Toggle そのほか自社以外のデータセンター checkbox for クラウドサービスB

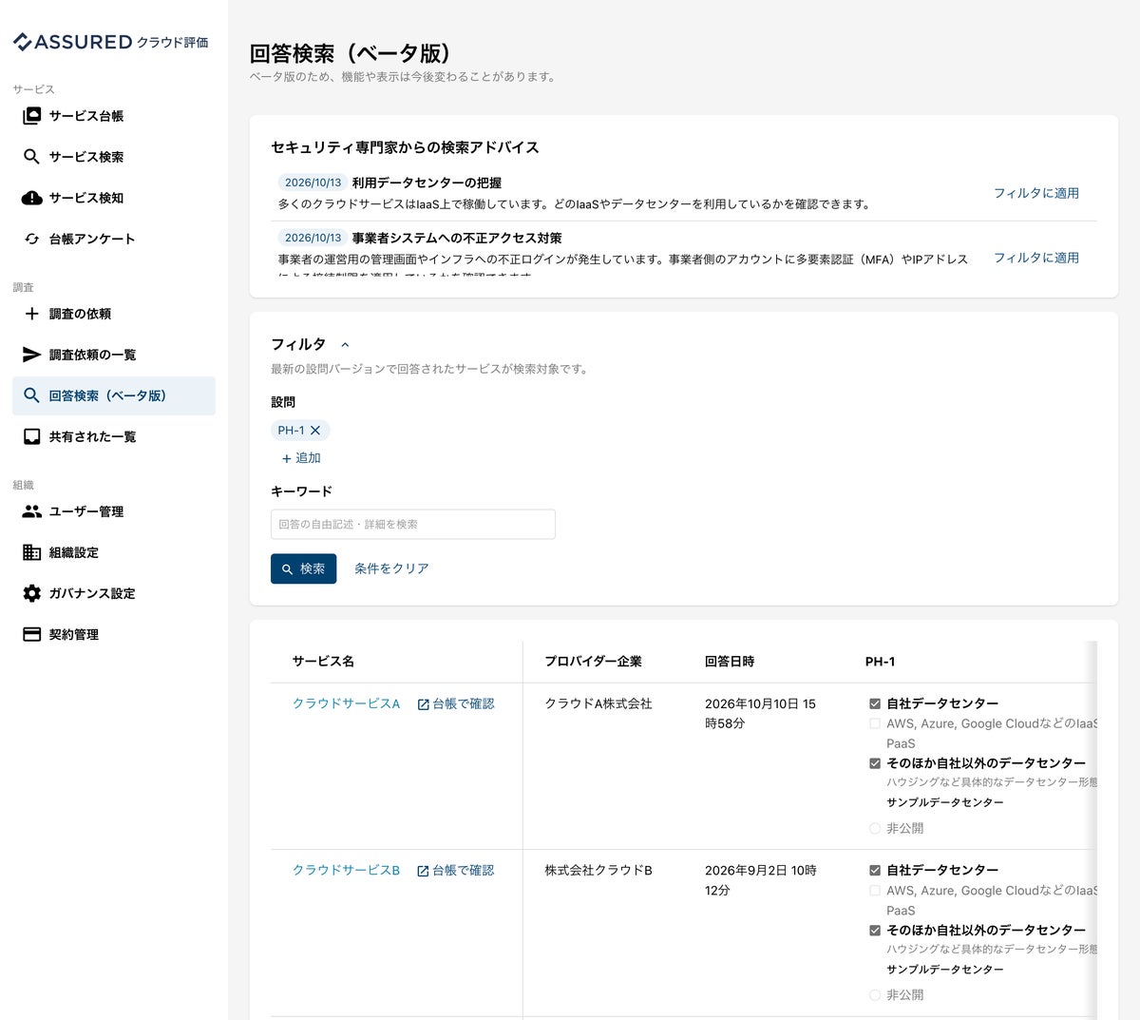coord(875,930)
